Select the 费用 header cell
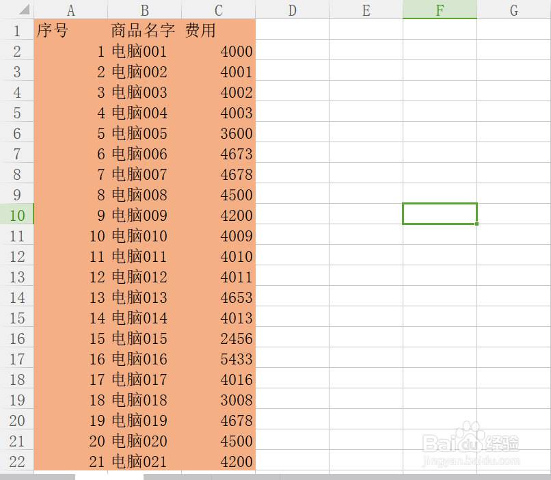This screenshot has height=480, width=551. click(x=218, y=31)
